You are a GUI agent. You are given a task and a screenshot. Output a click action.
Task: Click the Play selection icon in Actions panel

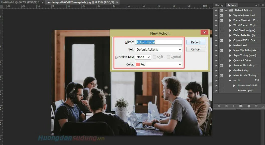point(233,106)
